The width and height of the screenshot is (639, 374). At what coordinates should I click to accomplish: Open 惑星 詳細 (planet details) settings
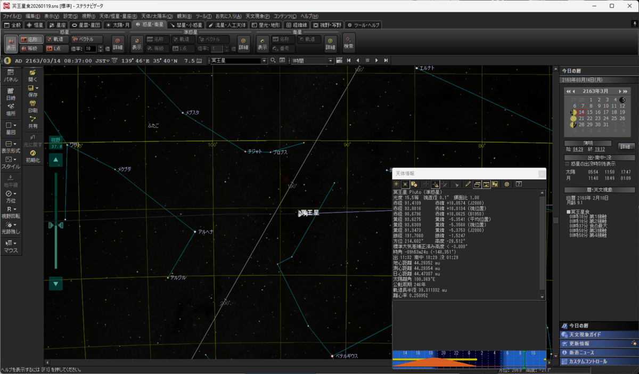click(118, 44)
